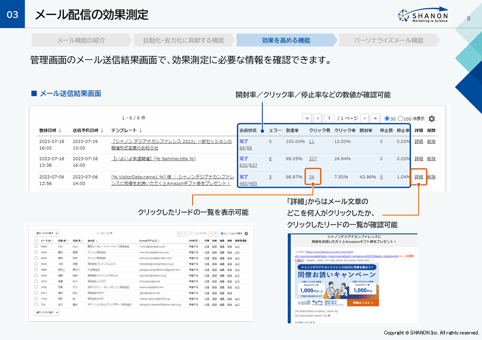Go to previous page in lead list pagination
The width and height of the screenshot is (482, 340).
[x=184, y=233]
